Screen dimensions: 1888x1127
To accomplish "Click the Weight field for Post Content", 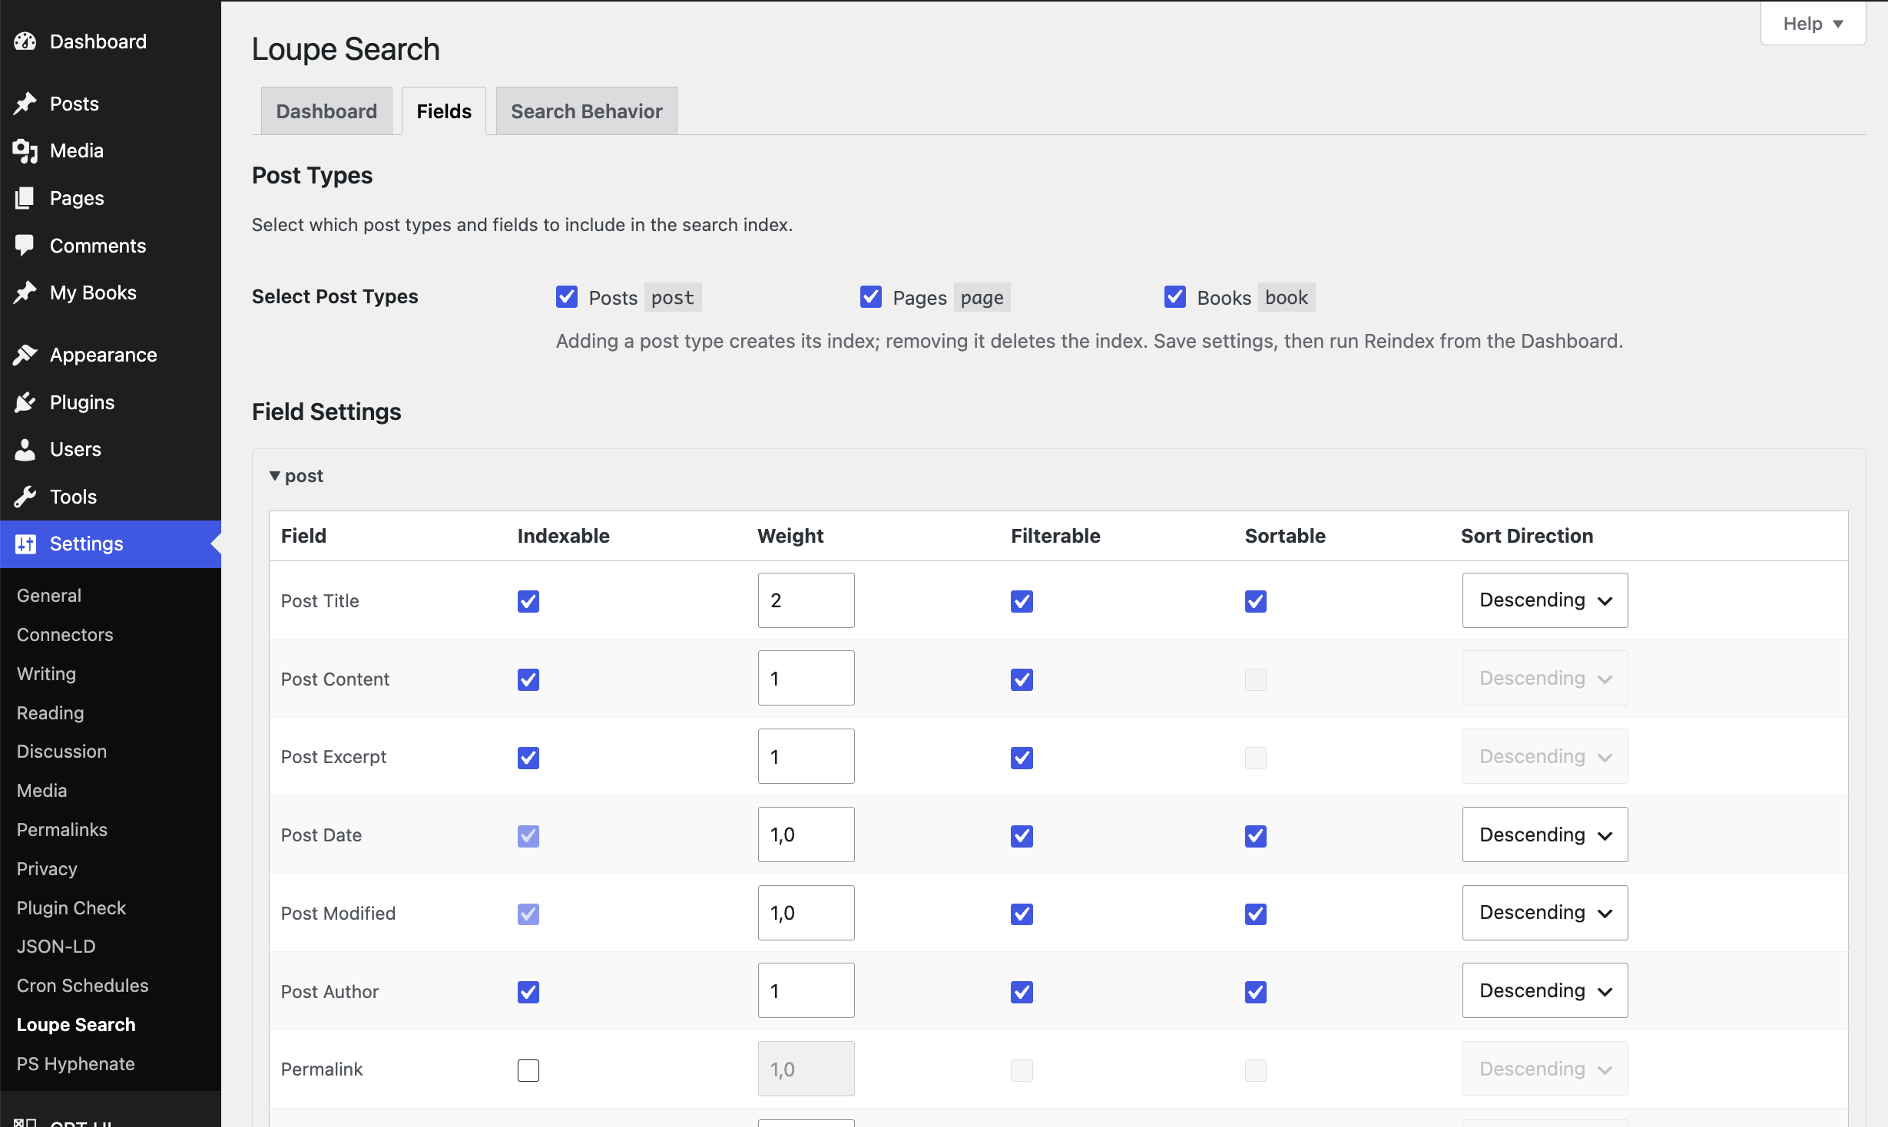I will pos(806,679).
